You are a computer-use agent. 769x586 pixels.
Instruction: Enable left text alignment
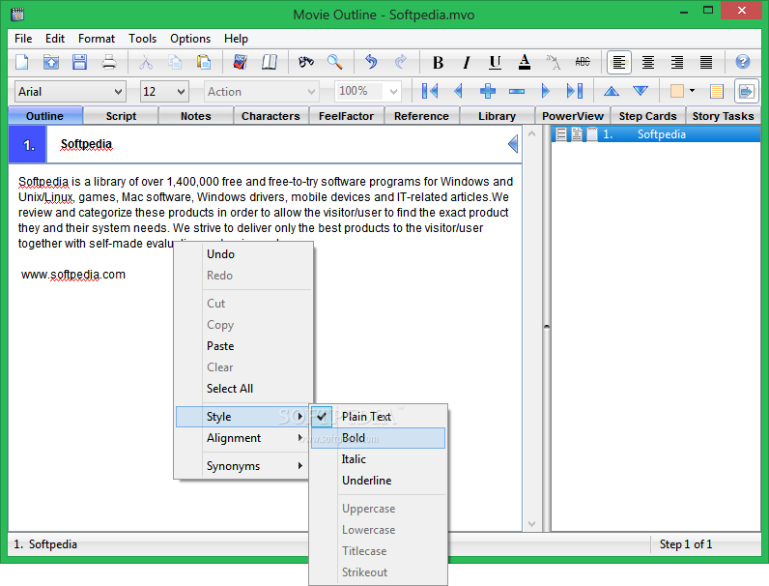pyautogui.click(x=619, y=62)
